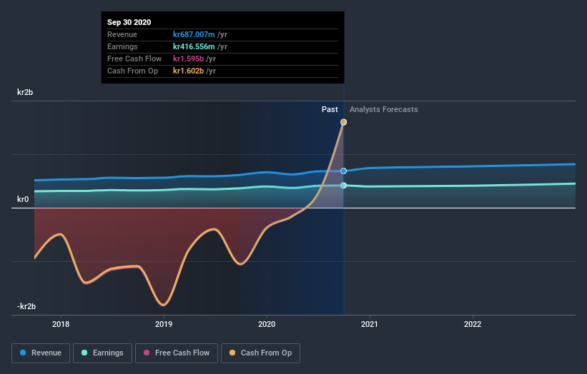This screenshot has height=374, width=587.
Task: Click the Sep 30 2020 tooltip date
Action: coord(129,22)
